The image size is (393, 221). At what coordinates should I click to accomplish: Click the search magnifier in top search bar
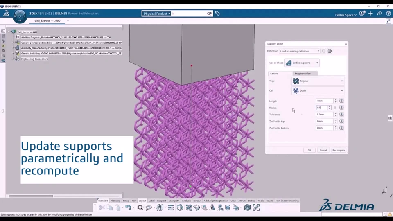[x=209, y=14]
